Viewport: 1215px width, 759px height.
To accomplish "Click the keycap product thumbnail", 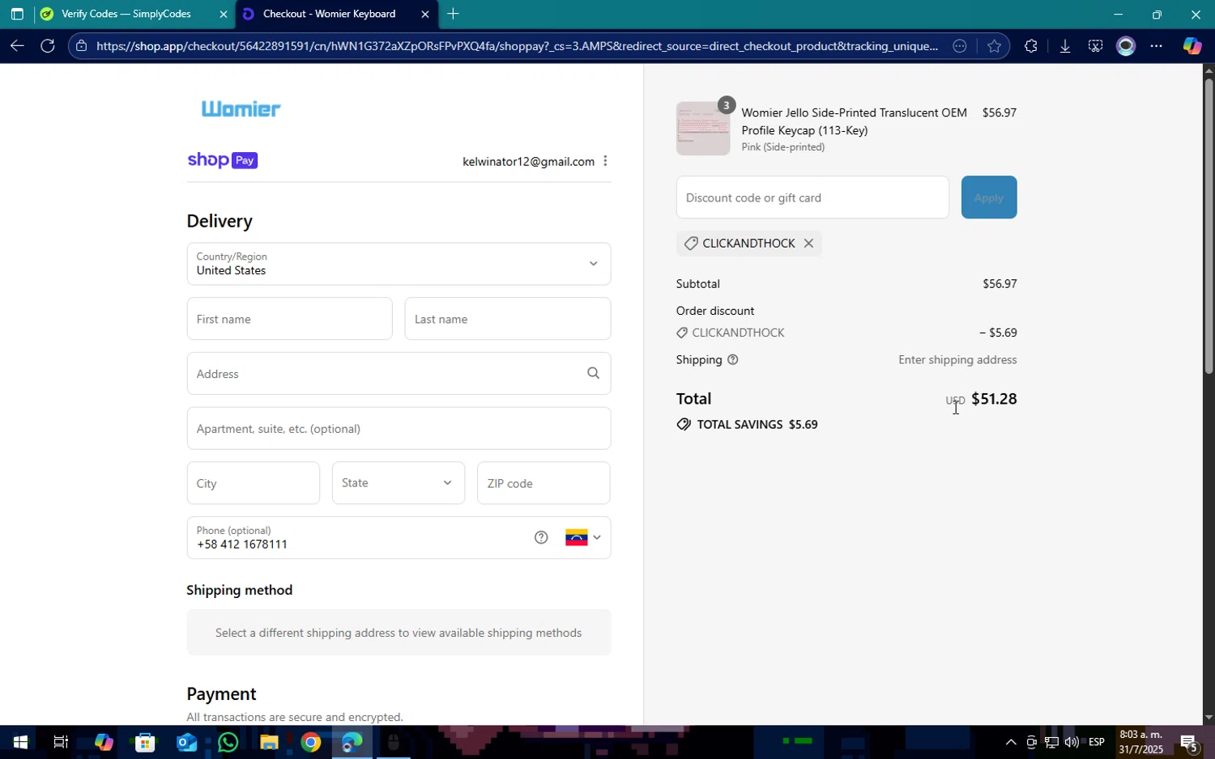I will (x=703, y=129).
